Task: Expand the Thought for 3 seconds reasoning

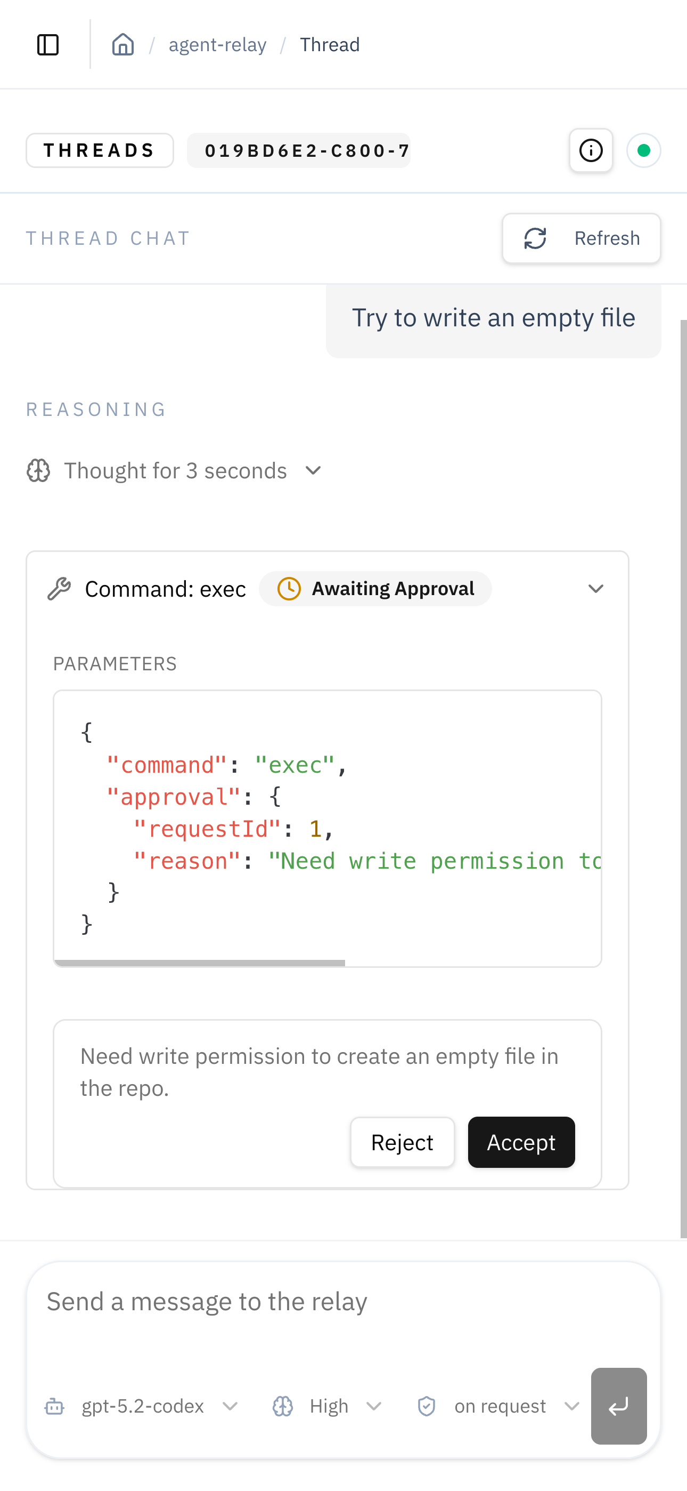Action: (x=175, y=470)
